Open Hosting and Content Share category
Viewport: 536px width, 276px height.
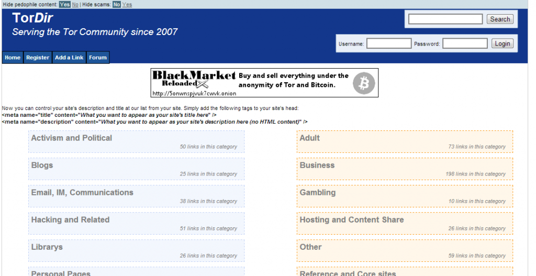(351, 220)
